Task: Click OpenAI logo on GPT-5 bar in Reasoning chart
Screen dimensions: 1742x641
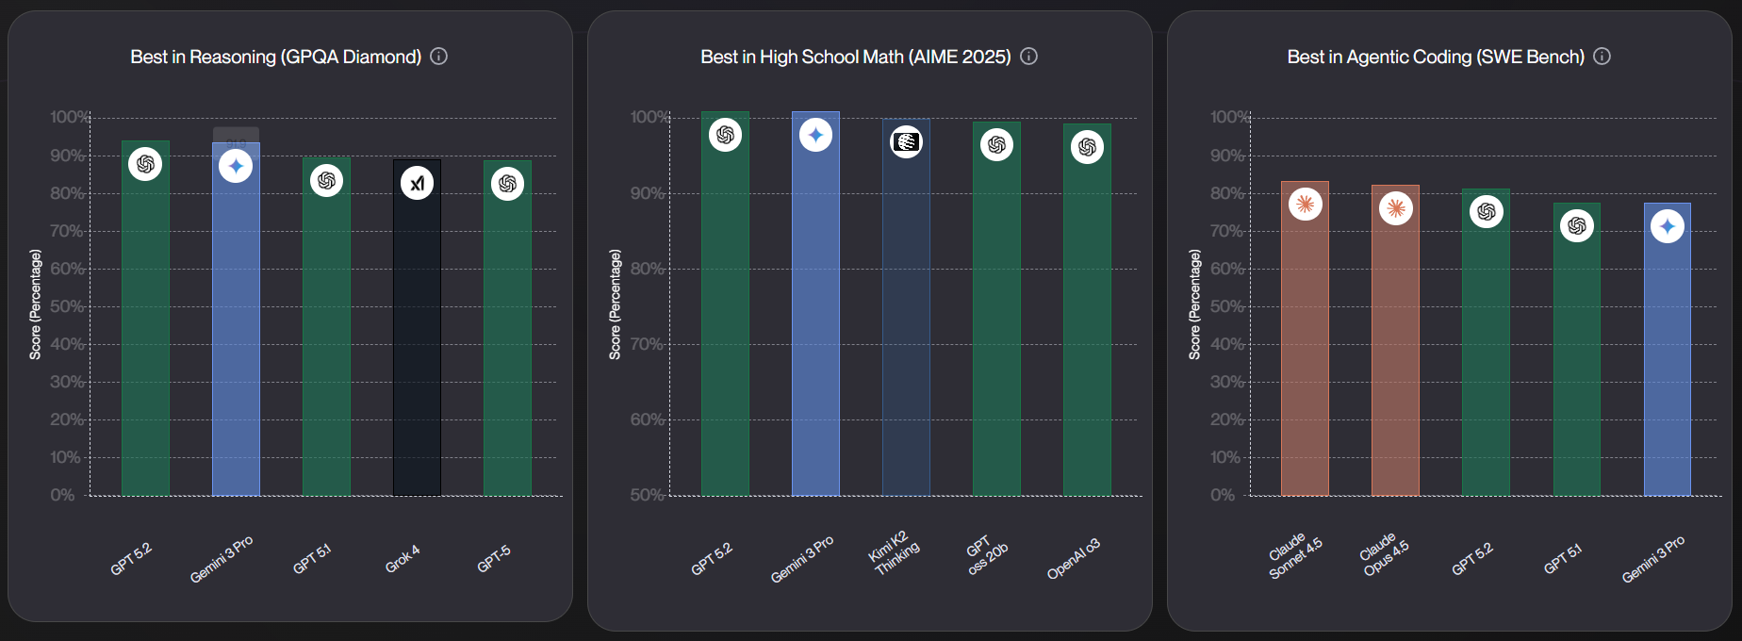Action: tap(508, 183)
